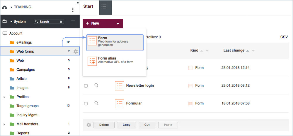Expand the Mail transfers folder arrow

[4, 124]
